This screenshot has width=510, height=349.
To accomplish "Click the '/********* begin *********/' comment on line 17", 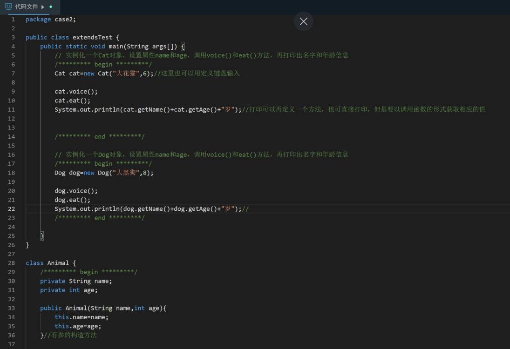I will point(103,164).
